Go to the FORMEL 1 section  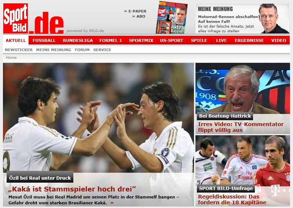111,40
